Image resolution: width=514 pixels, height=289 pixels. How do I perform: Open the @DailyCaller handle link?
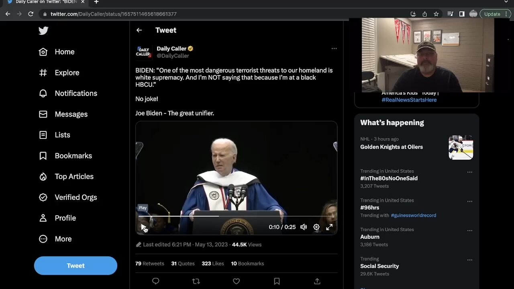[173, 56]
